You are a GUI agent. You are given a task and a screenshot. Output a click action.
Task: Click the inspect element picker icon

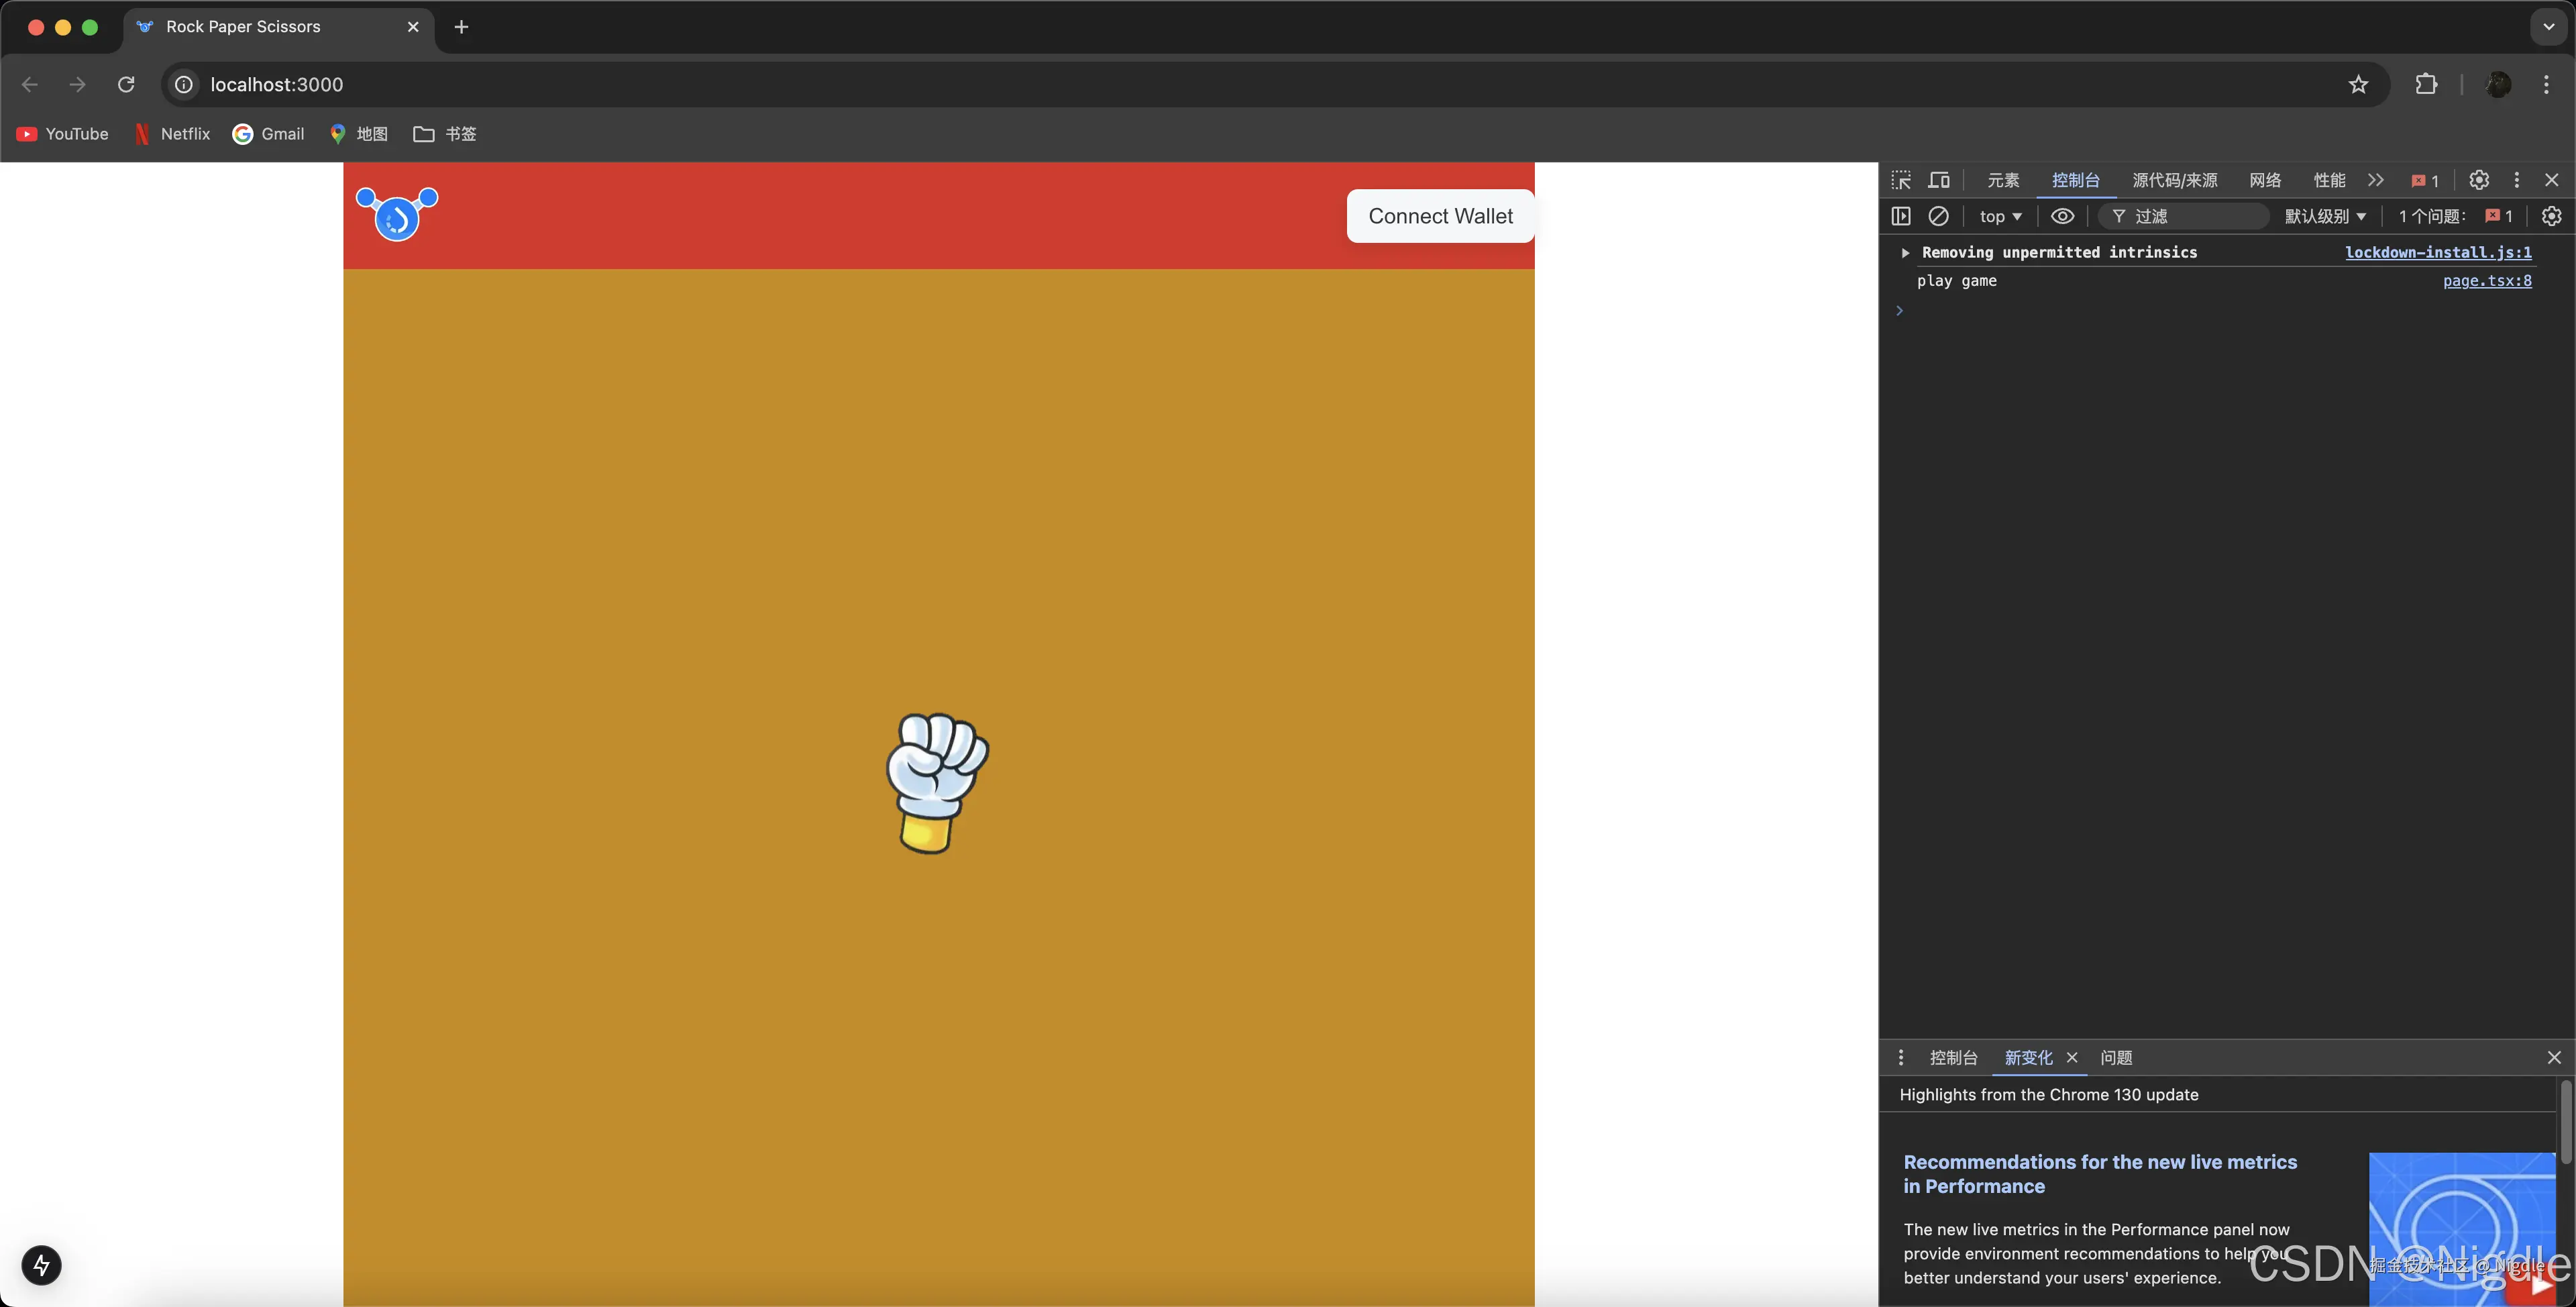pos(1901,180)
